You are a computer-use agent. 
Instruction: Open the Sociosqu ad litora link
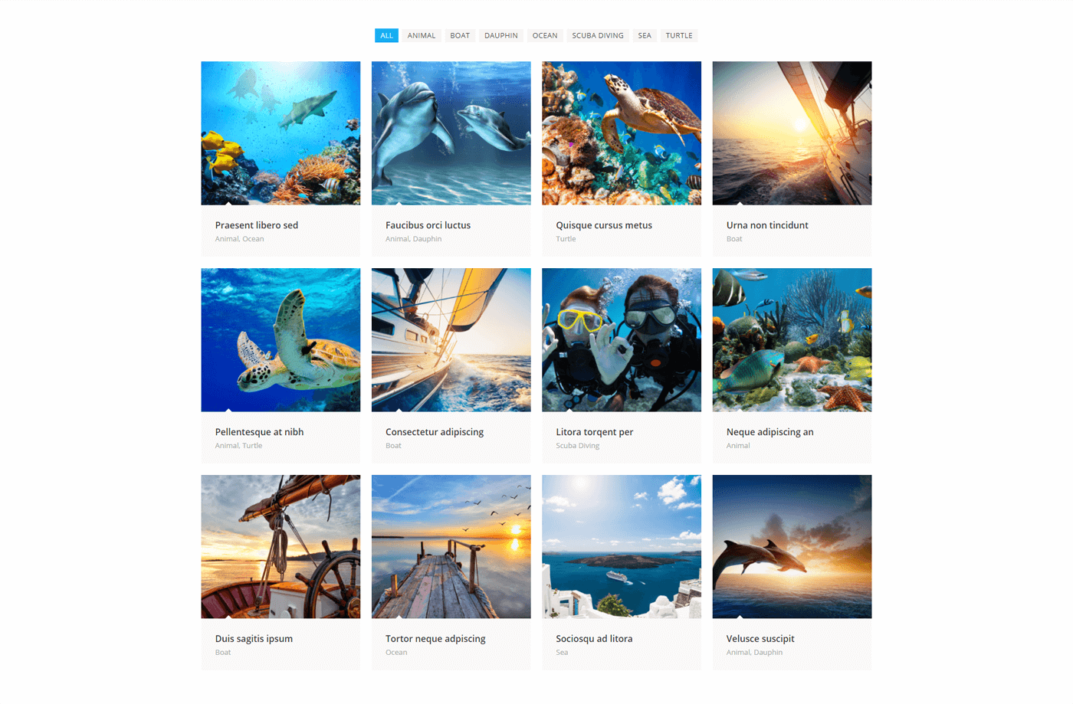point(594,639)
